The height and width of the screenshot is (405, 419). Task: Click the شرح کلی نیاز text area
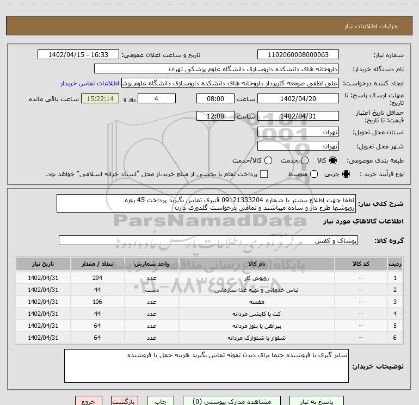(206, 203)
